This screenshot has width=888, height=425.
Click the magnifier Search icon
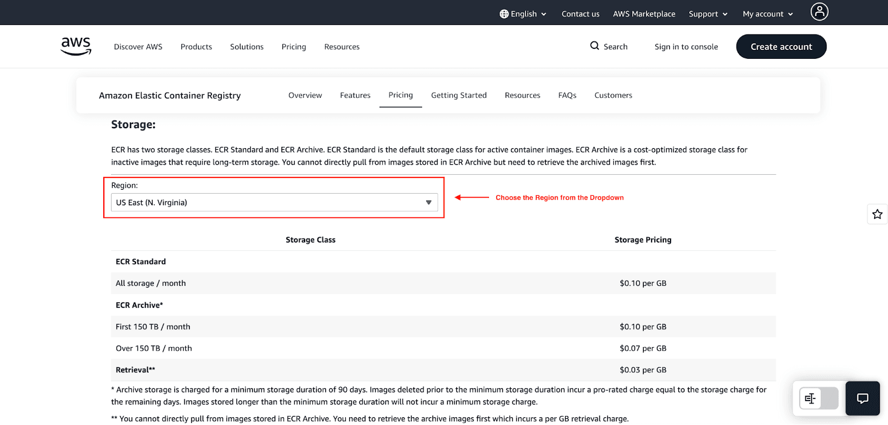[594, 46]
